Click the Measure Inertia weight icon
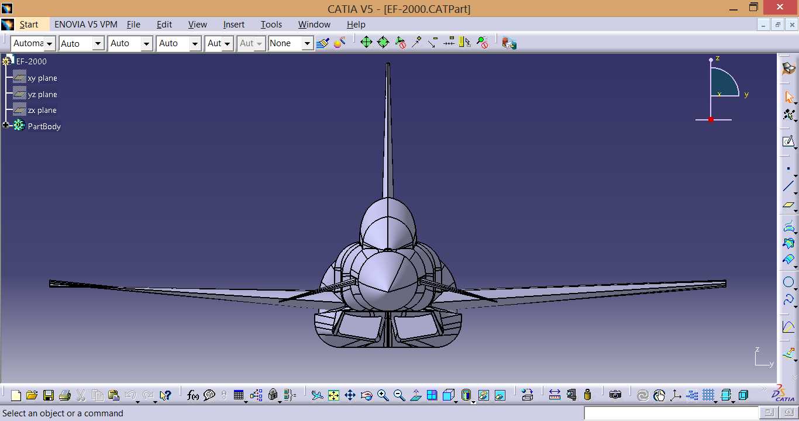The height and width of the screenshot is (421, 799). (x=588, y=395)
